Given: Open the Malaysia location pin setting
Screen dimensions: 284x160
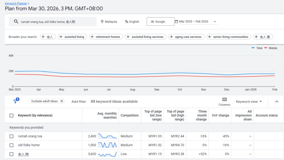Looking at the screenshot, I should point(102,22).
